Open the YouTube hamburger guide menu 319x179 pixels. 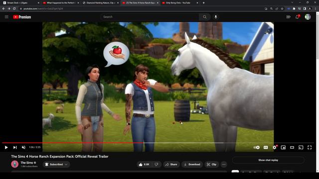coord(6,17)
